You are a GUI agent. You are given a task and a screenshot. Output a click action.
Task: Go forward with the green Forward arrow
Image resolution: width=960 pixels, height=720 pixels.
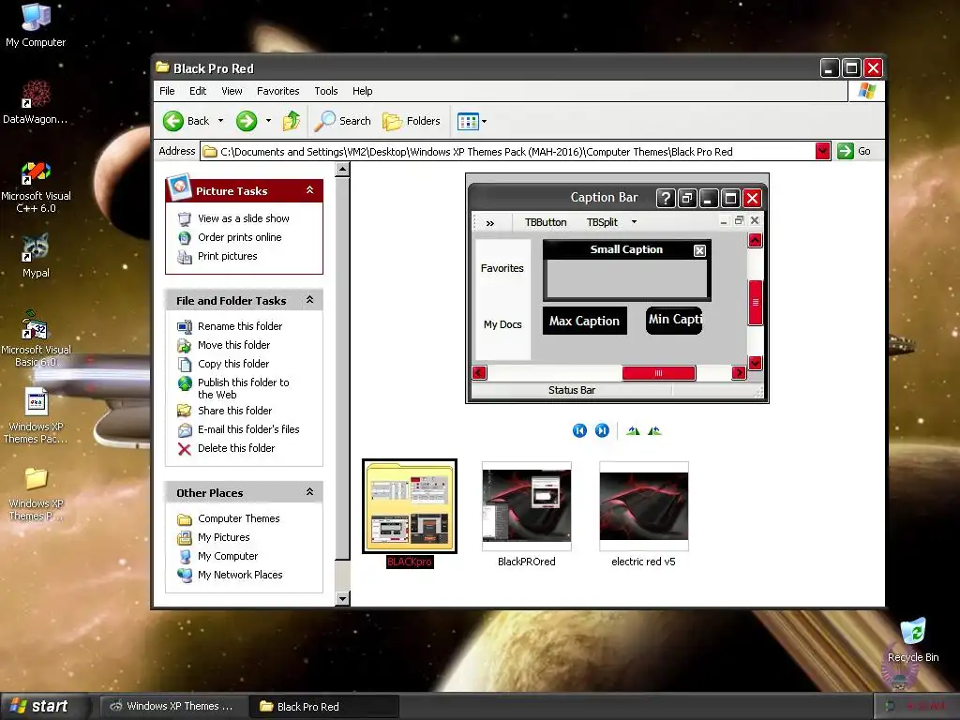(x=247, y=121)
